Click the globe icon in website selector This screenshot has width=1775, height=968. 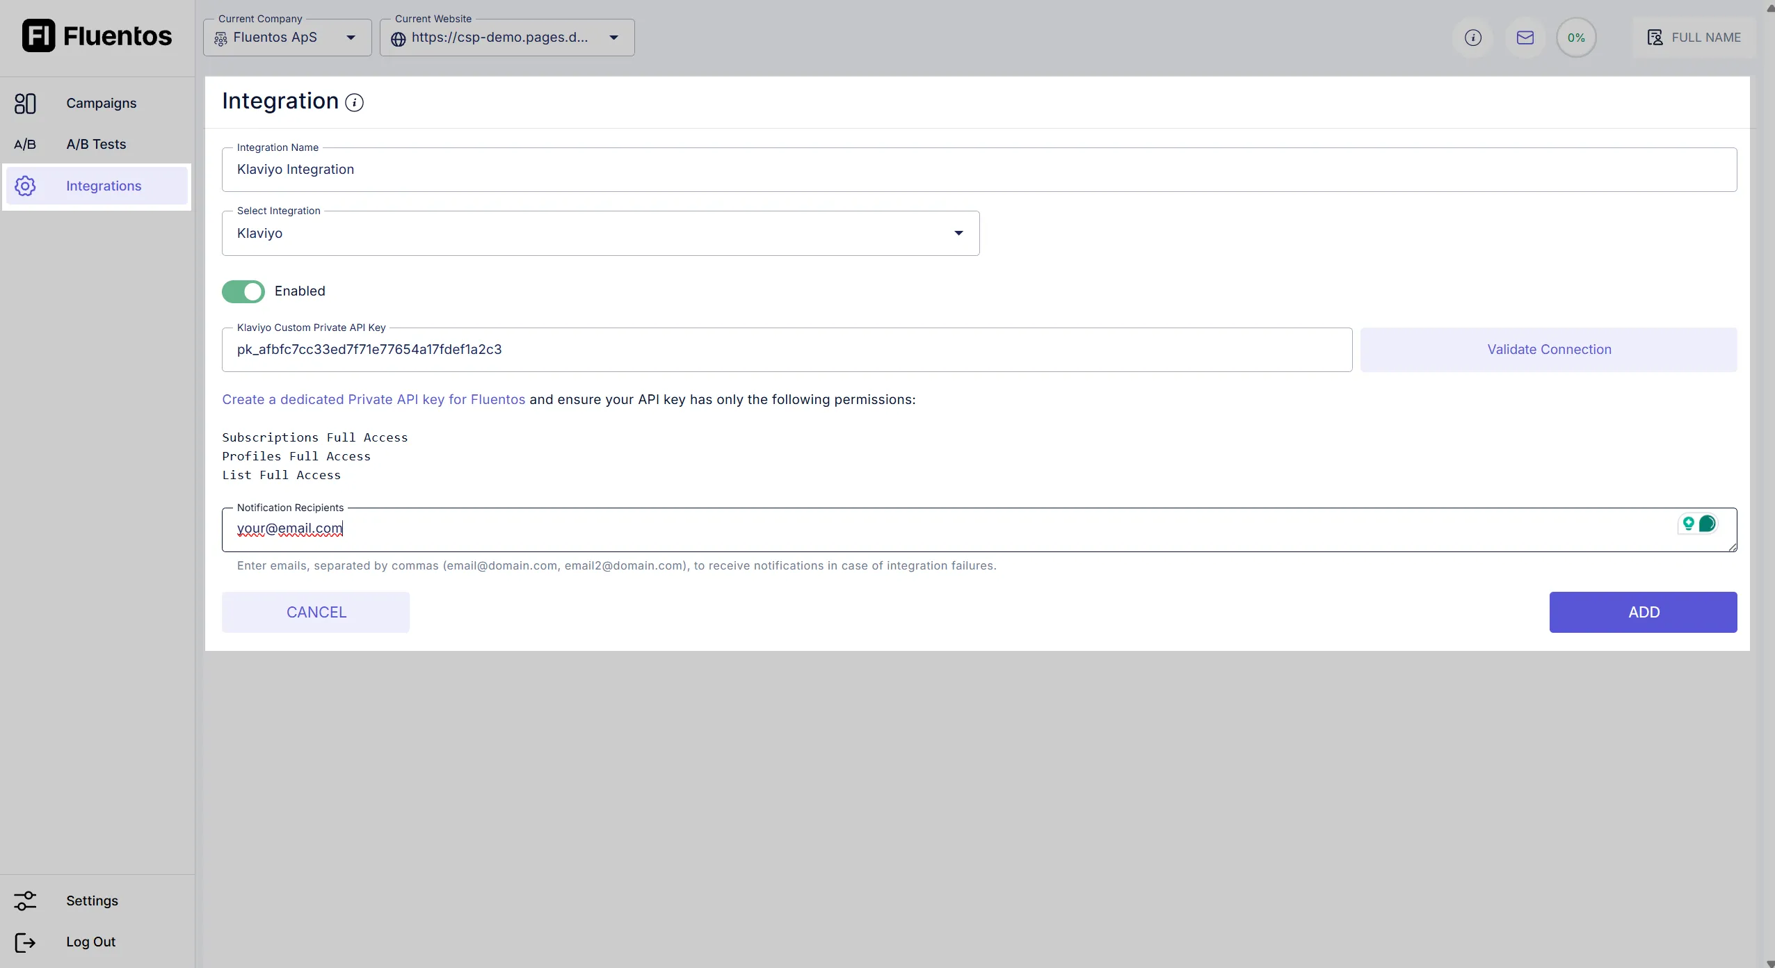tap(398, 40)
